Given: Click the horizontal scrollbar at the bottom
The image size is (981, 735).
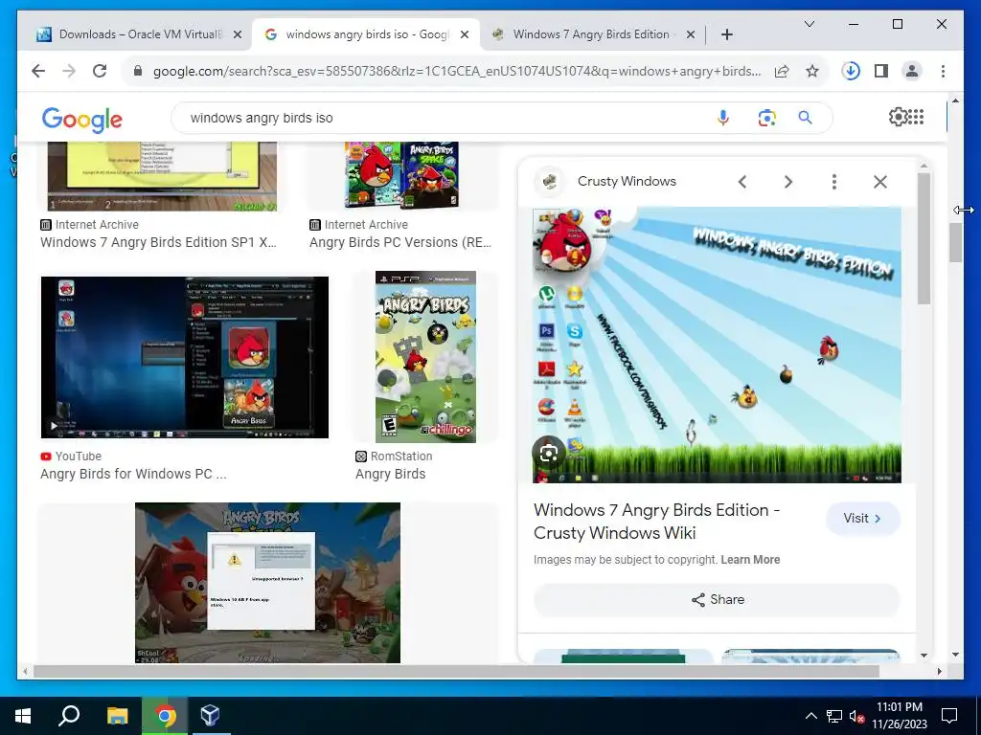Looking at the screenshot, I should (456, 671).
